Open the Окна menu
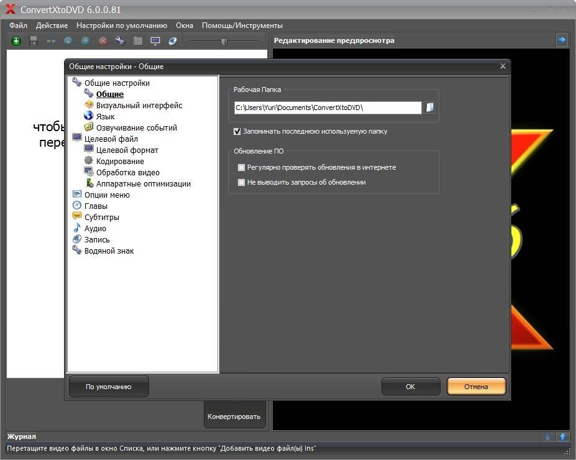The image size is (576, 460). (185, 25)
